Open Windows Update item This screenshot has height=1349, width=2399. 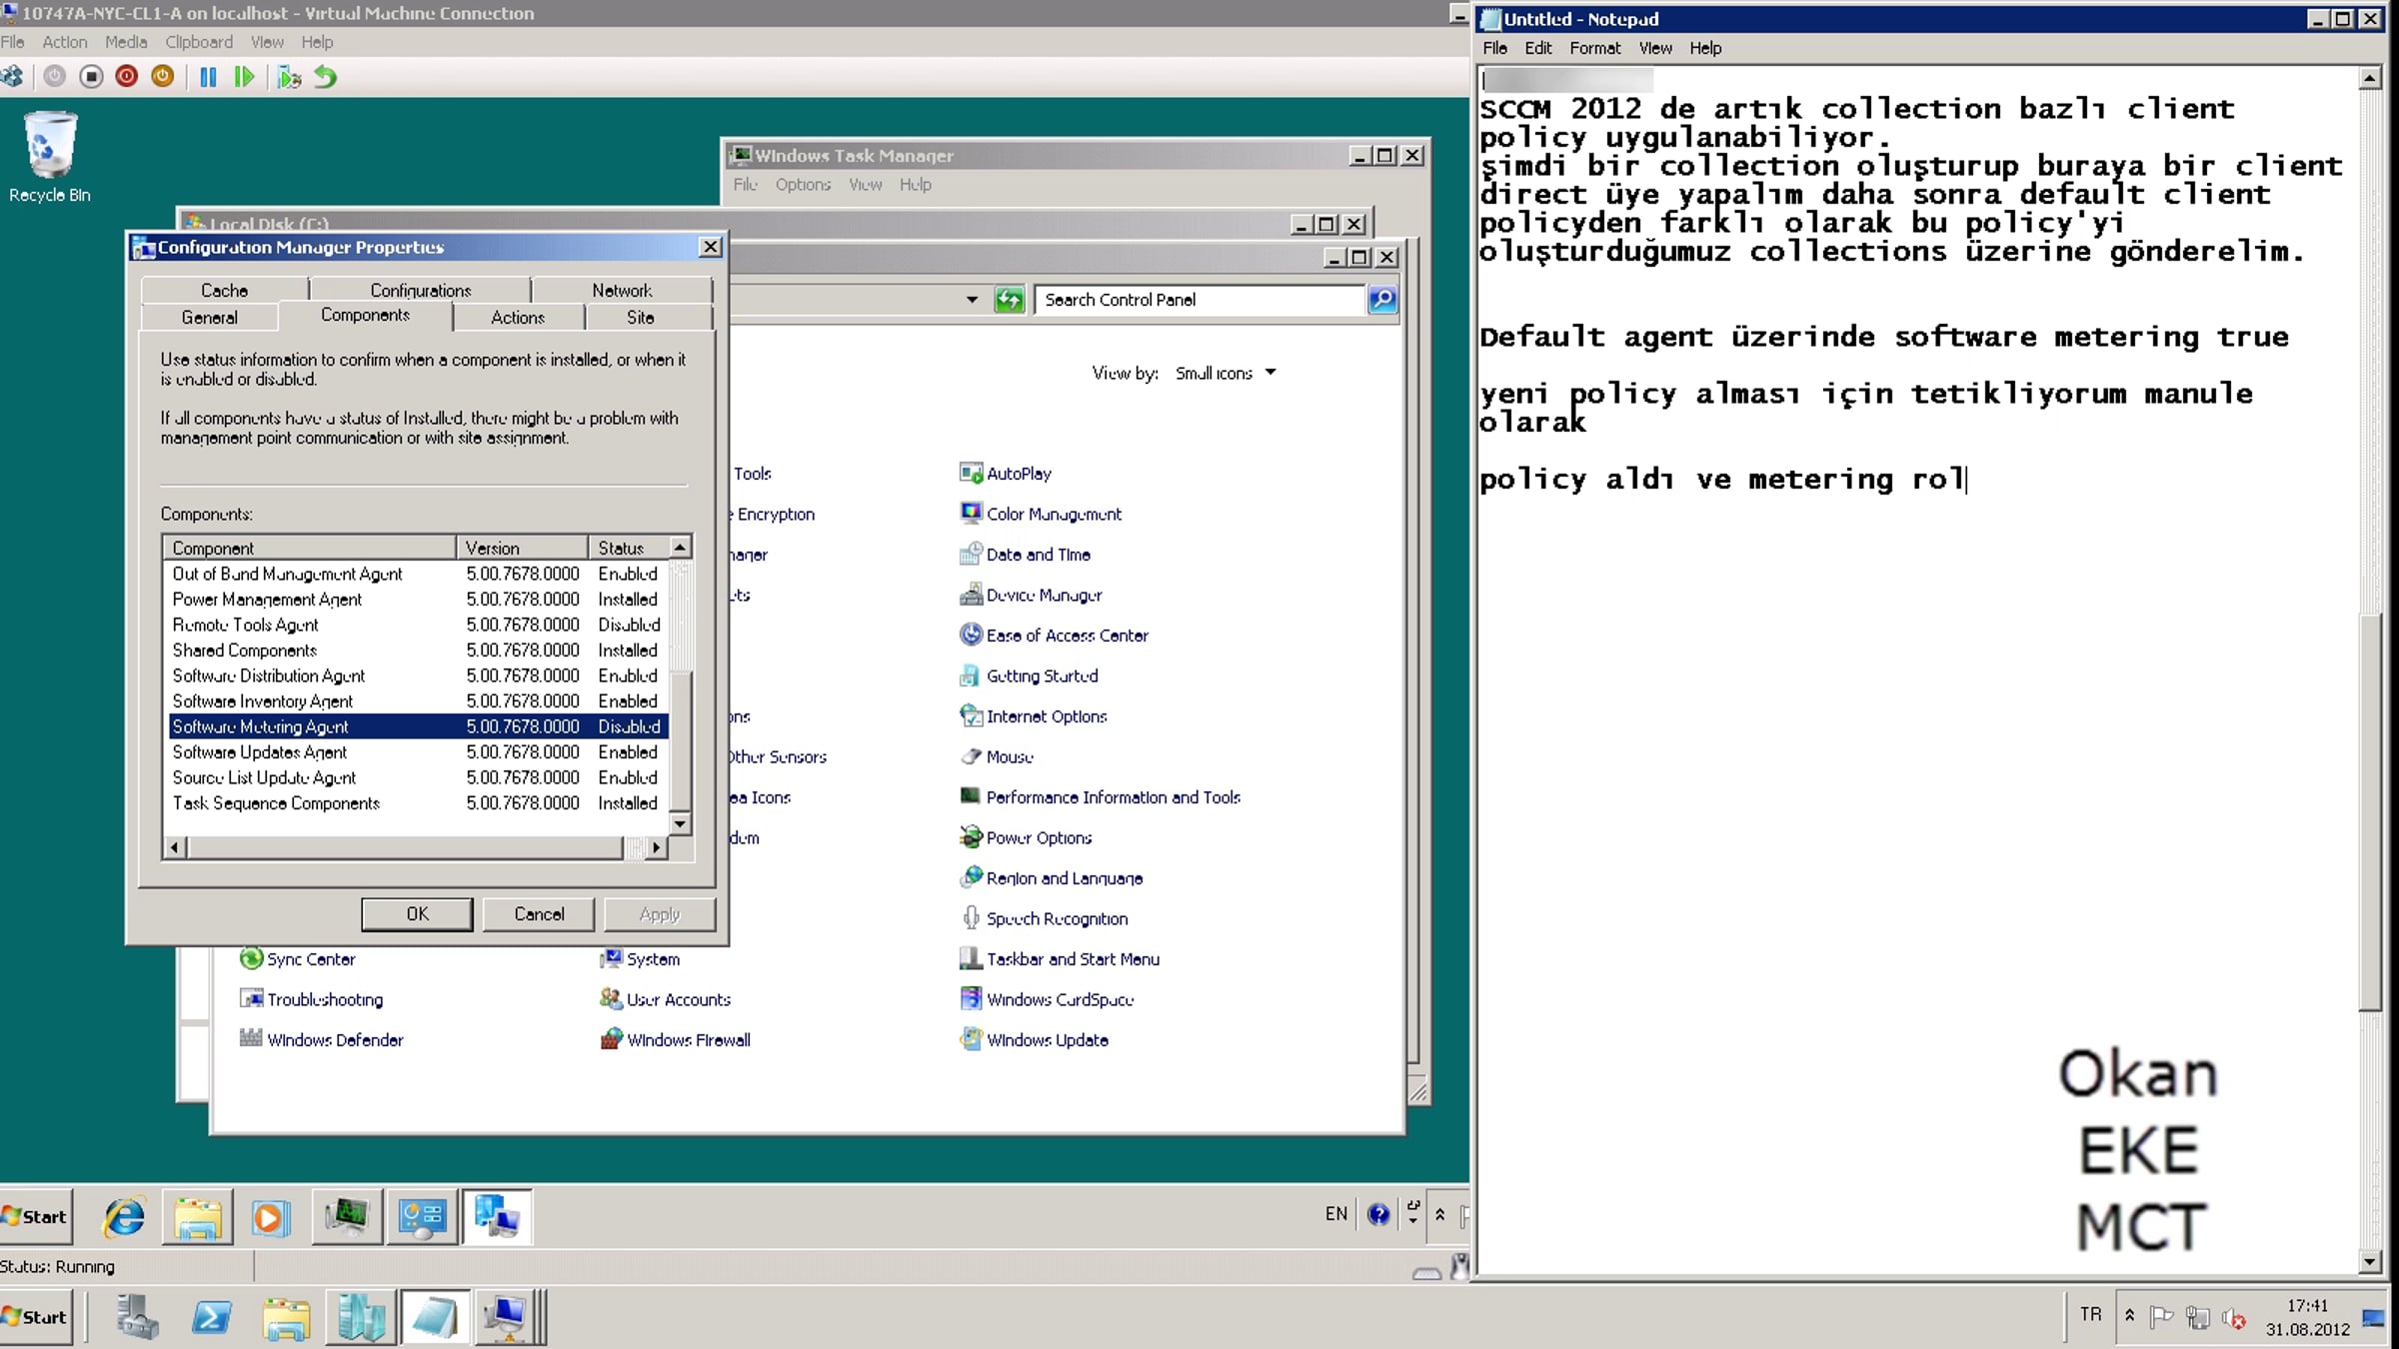1035,1040
